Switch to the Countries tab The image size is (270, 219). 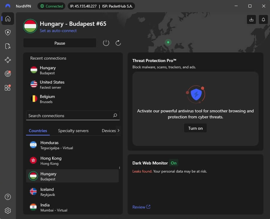click(38, 131)
